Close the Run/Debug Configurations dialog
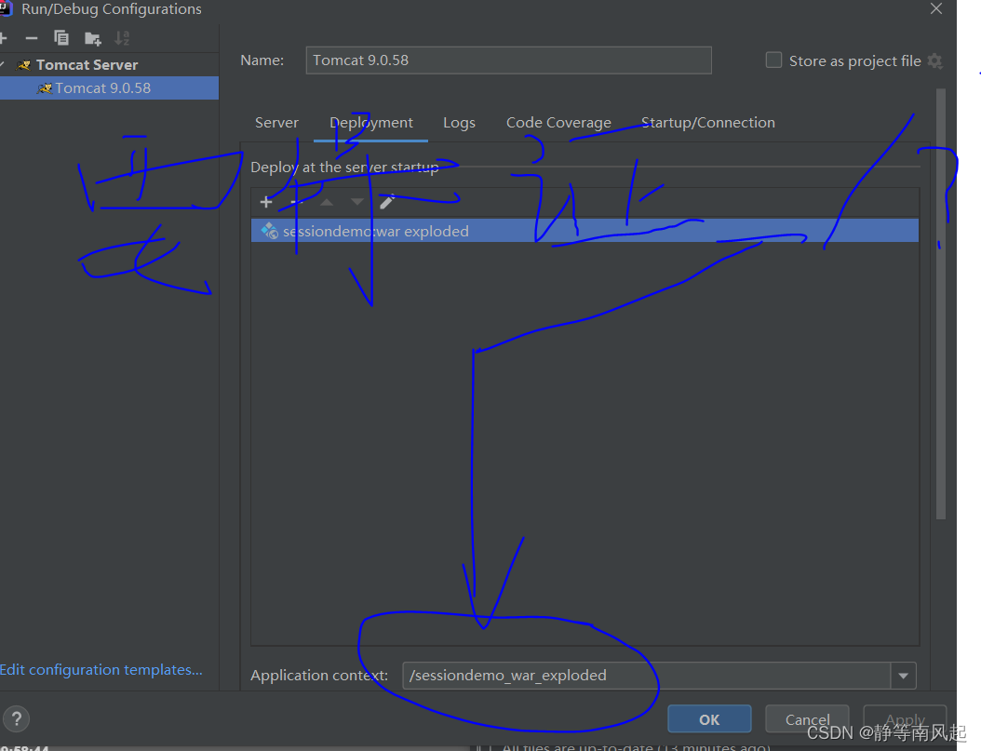Image resolution: width=981 pixels, height=751 pixels. tap(936, 8)
